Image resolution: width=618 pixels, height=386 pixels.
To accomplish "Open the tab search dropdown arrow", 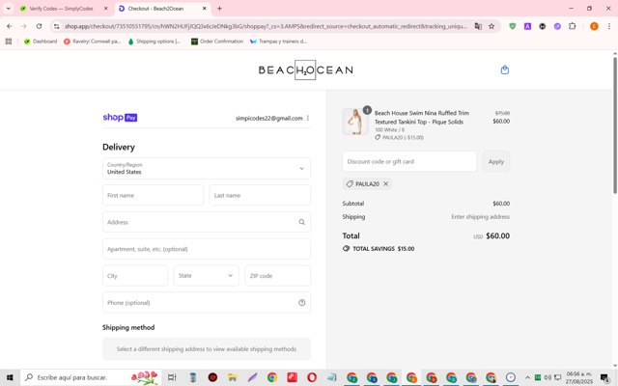I will (9, 9).
